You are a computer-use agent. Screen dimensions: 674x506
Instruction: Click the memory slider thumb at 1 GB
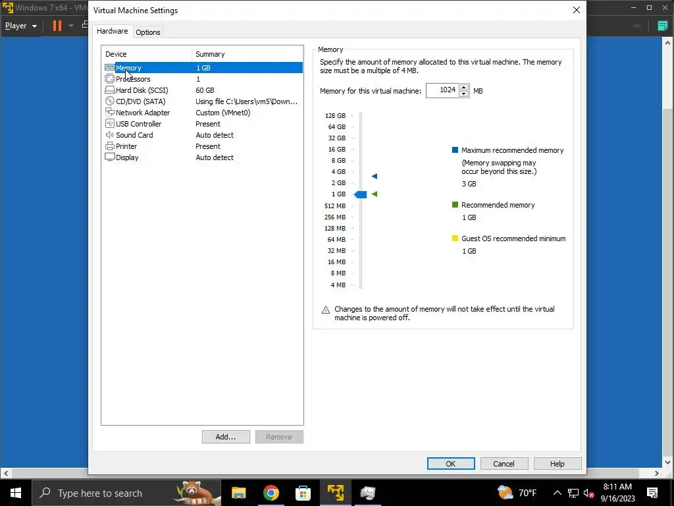[x=361, y=194]
